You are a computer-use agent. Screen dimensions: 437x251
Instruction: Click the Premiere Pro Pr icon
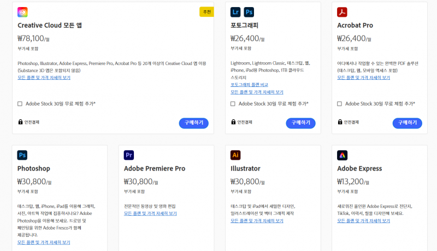[x=129, y=155]
